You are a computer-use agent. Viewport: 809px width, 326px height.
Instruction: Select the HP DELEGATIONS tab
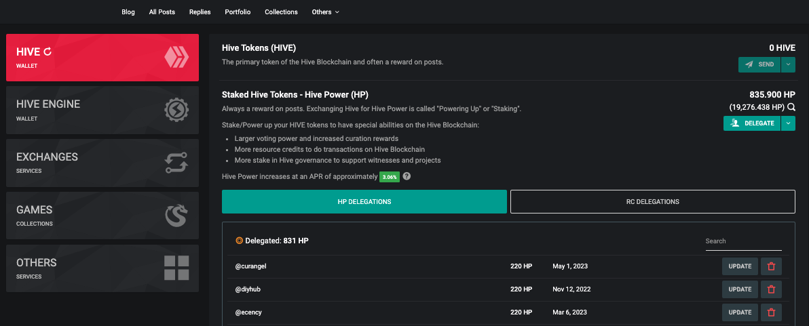pos(364,201)
